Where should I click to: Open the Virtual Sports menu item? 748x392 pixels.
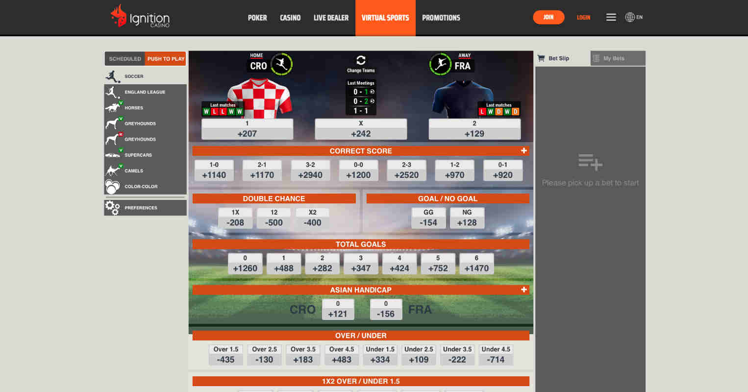[385, 18]
